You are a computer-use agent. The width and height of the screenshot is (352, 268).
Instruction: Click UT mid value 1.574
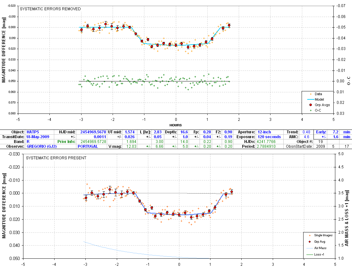[x=130, y=132]
